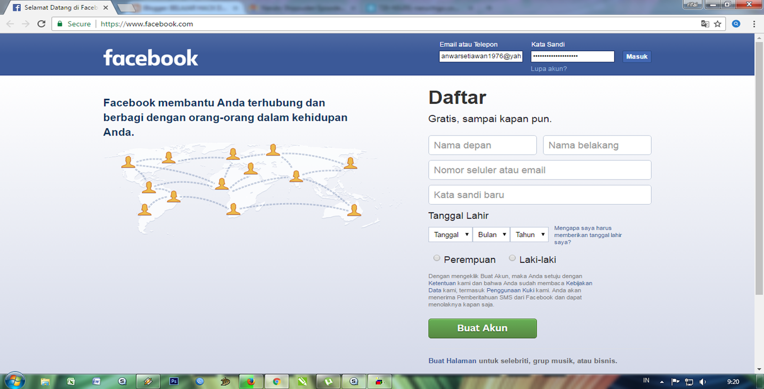
Task: Go back to the previous page
Action: (10, 24)
